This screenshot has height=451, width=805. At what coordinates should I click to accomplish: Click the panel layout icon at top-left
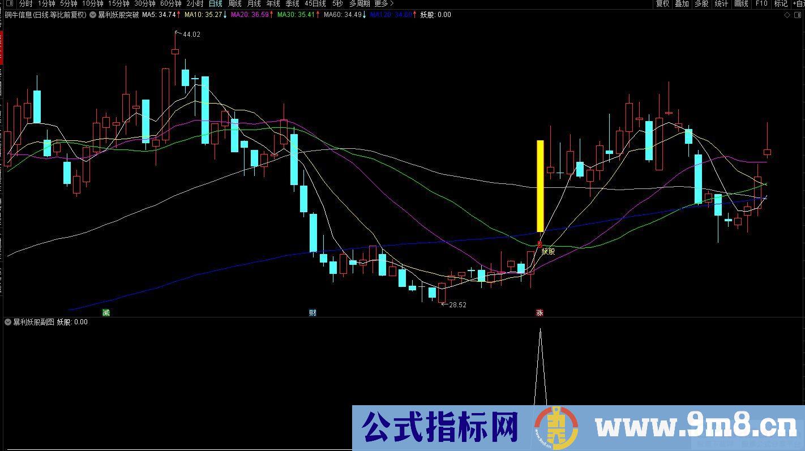click(10, 3)
